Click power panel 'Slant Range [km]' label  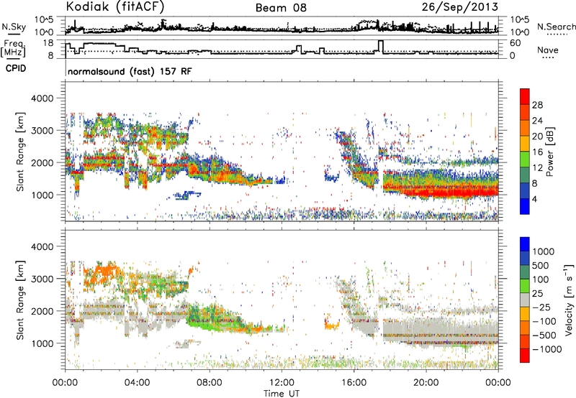pyautogui.click(x=20, y=152)
